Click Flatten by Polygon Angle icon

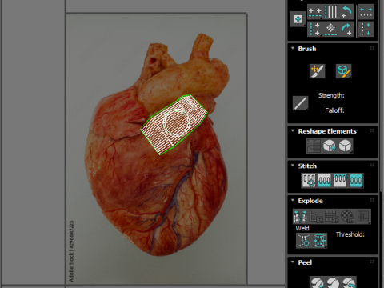(x=316, y=216)
